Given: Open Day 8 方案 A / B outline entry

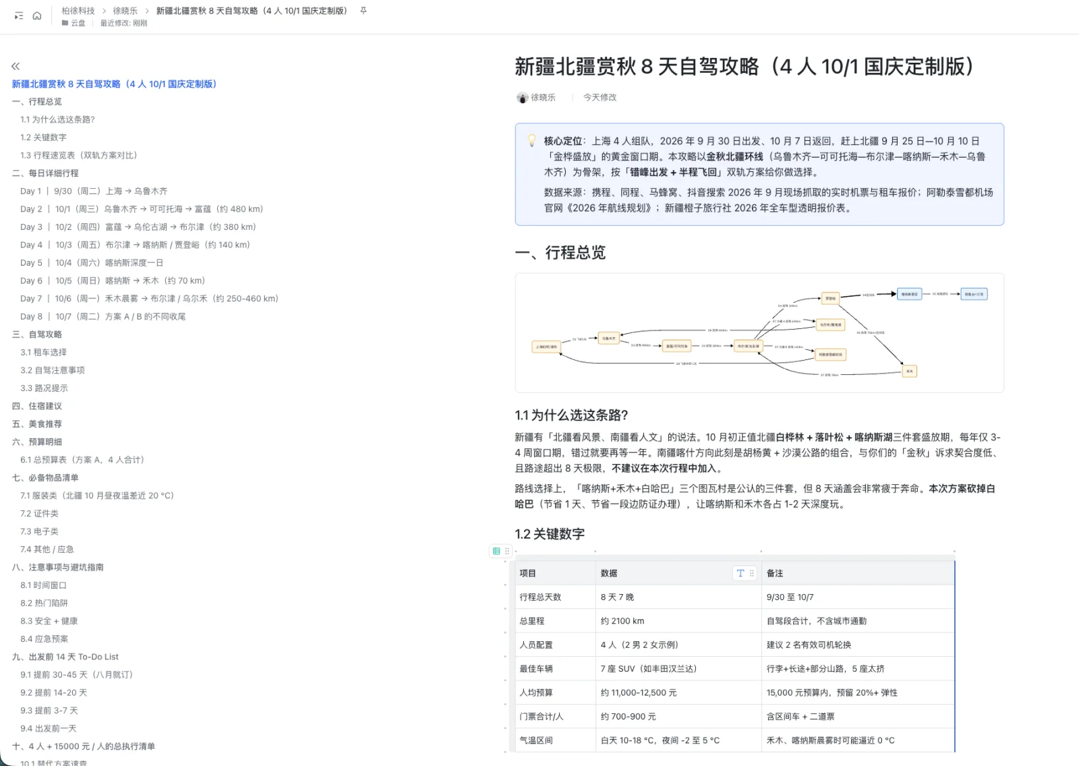Looking at the screenshot, I should (103, 317).
